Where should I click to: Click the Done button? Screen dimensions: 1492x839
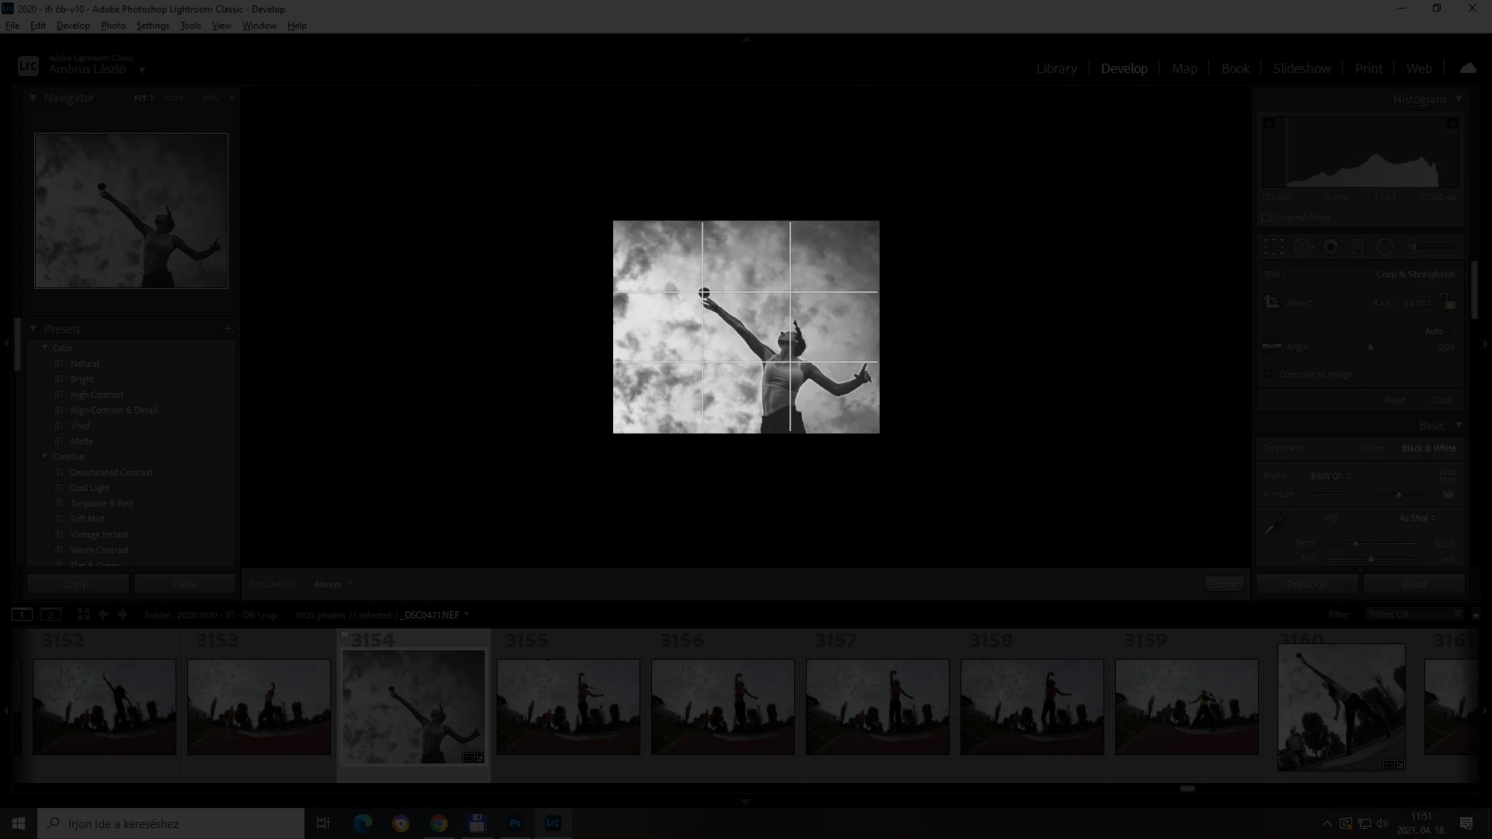tap(1224, 584)
